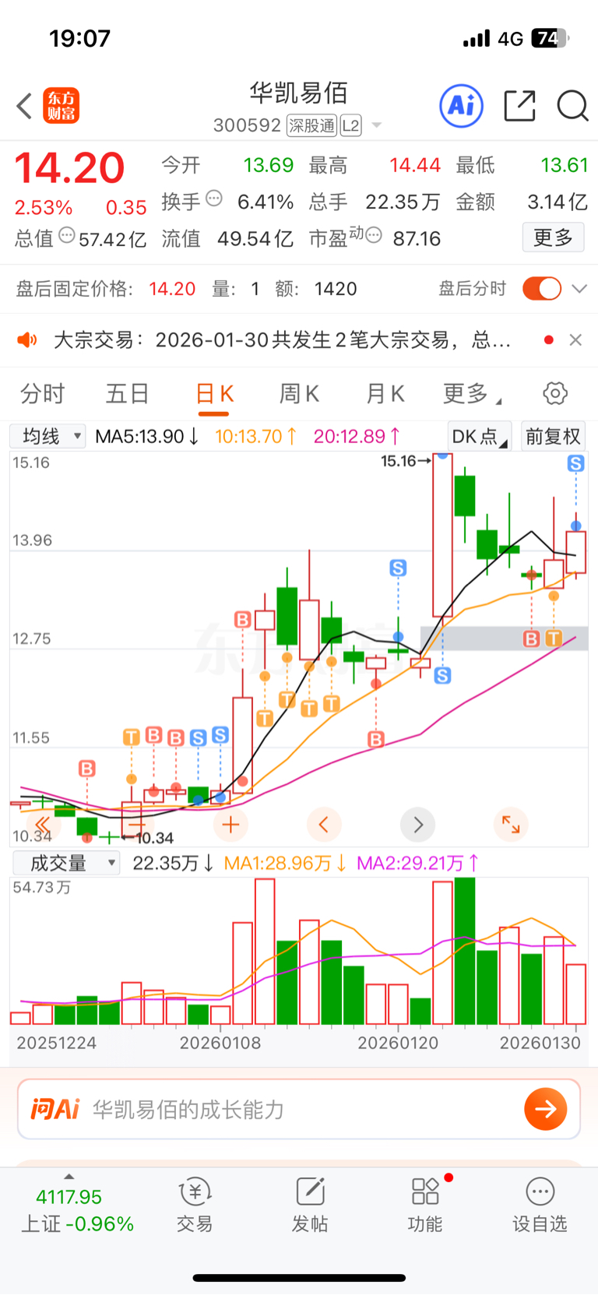The image size is (598, 1295).
Task: Zoom out chart with minus icon
Action: pos(137,824)
